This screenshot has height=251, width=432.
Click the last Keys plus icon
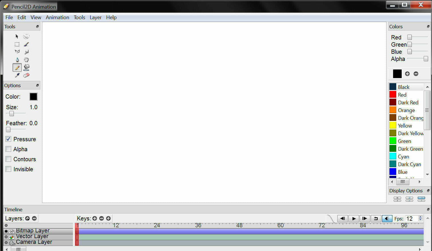pos(108,218)
